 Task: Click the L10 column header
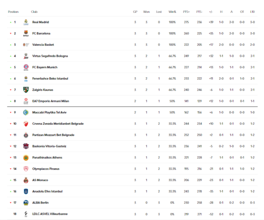252,12
